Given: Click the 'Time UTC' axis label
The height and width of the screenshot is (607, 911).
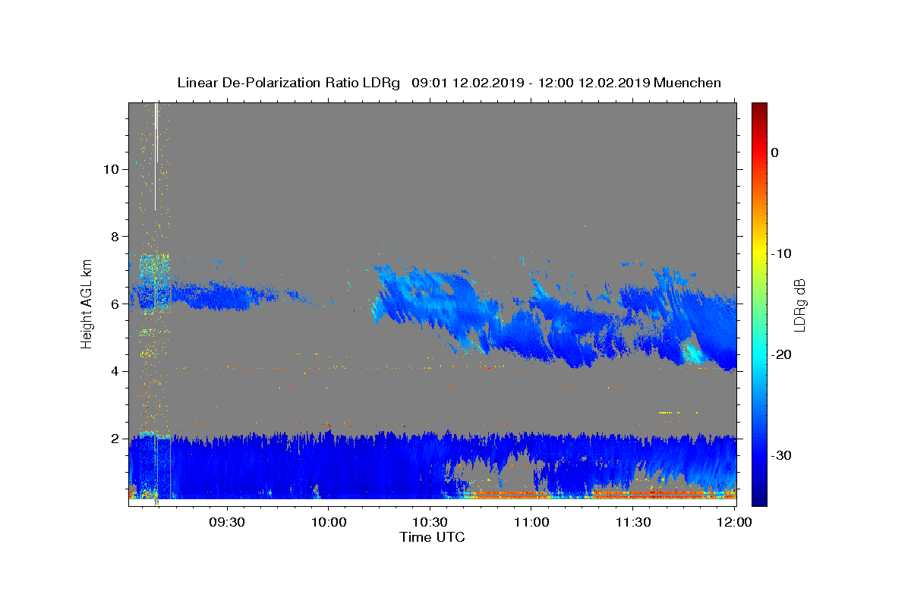Looking at the screenshot, I should [432, 537].
